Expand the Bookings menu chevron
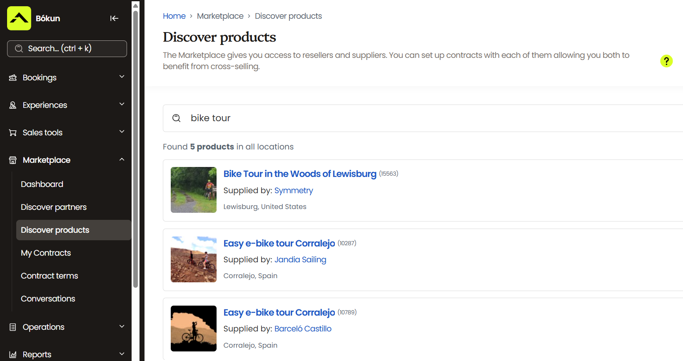Image resolution: width=683 pixels, height=361 pixels. (122, 77)
